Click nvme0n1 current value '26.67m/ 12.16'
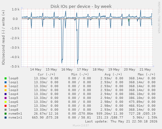162x129 pixels. tap(46, 114)
